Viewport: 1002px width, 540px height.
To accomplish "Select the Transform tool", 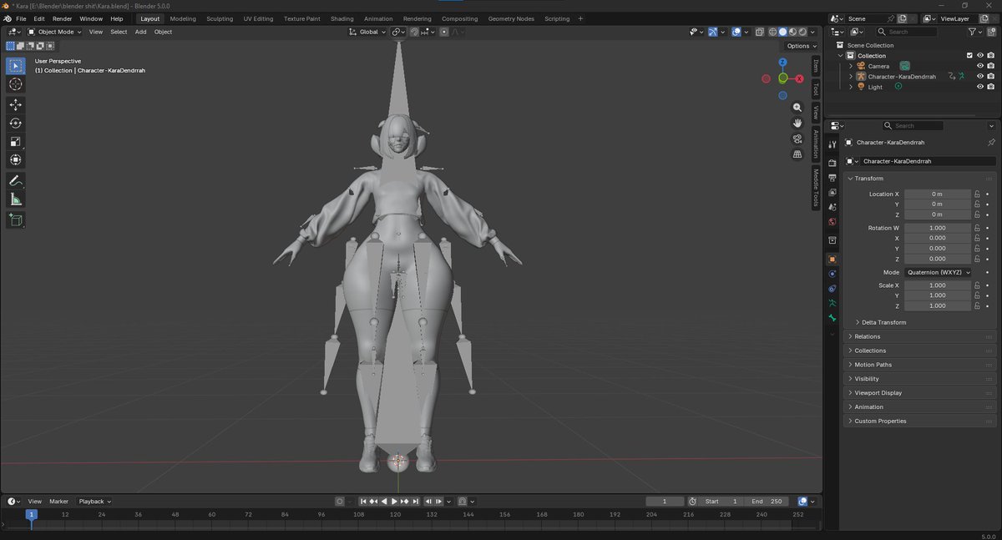I will point(16,160).
